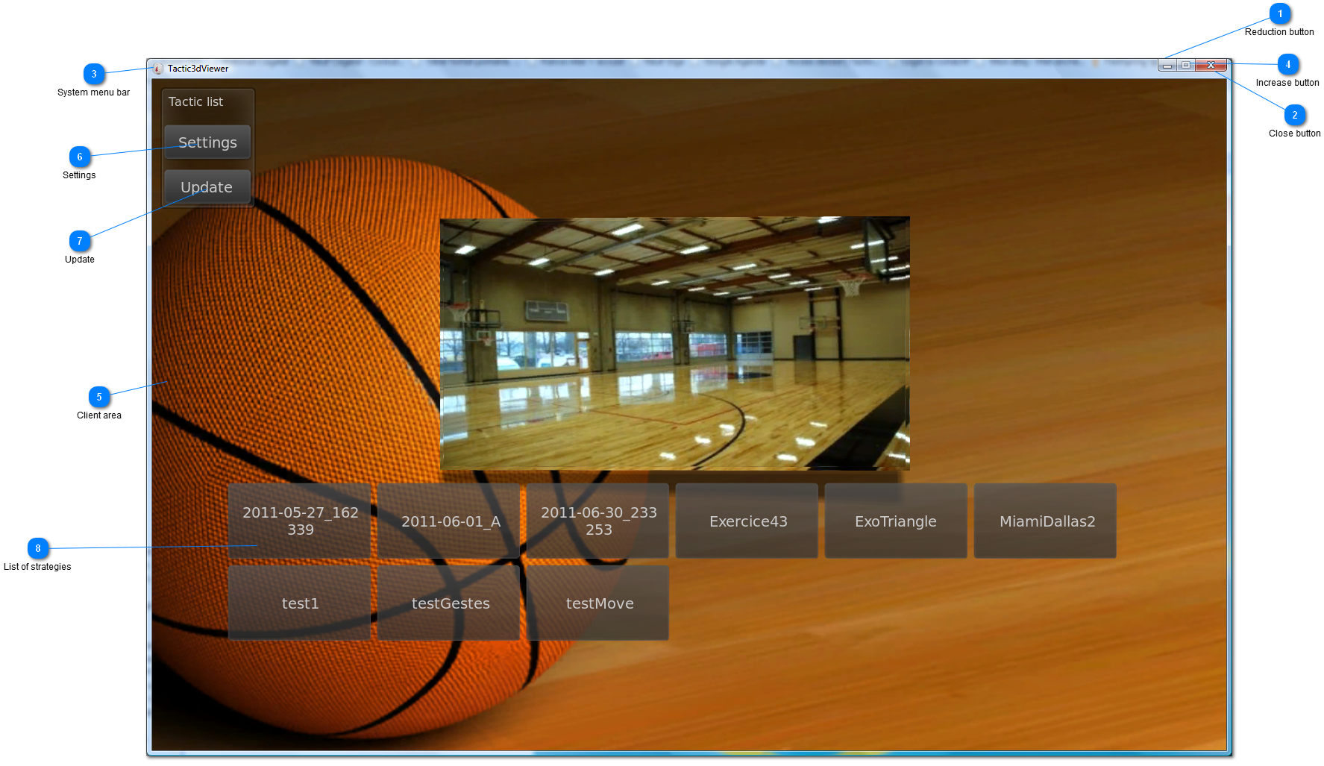Click the Tactic list header
Screen dimensions: 1324x766
pyautogui.click(x=196, y=102)
